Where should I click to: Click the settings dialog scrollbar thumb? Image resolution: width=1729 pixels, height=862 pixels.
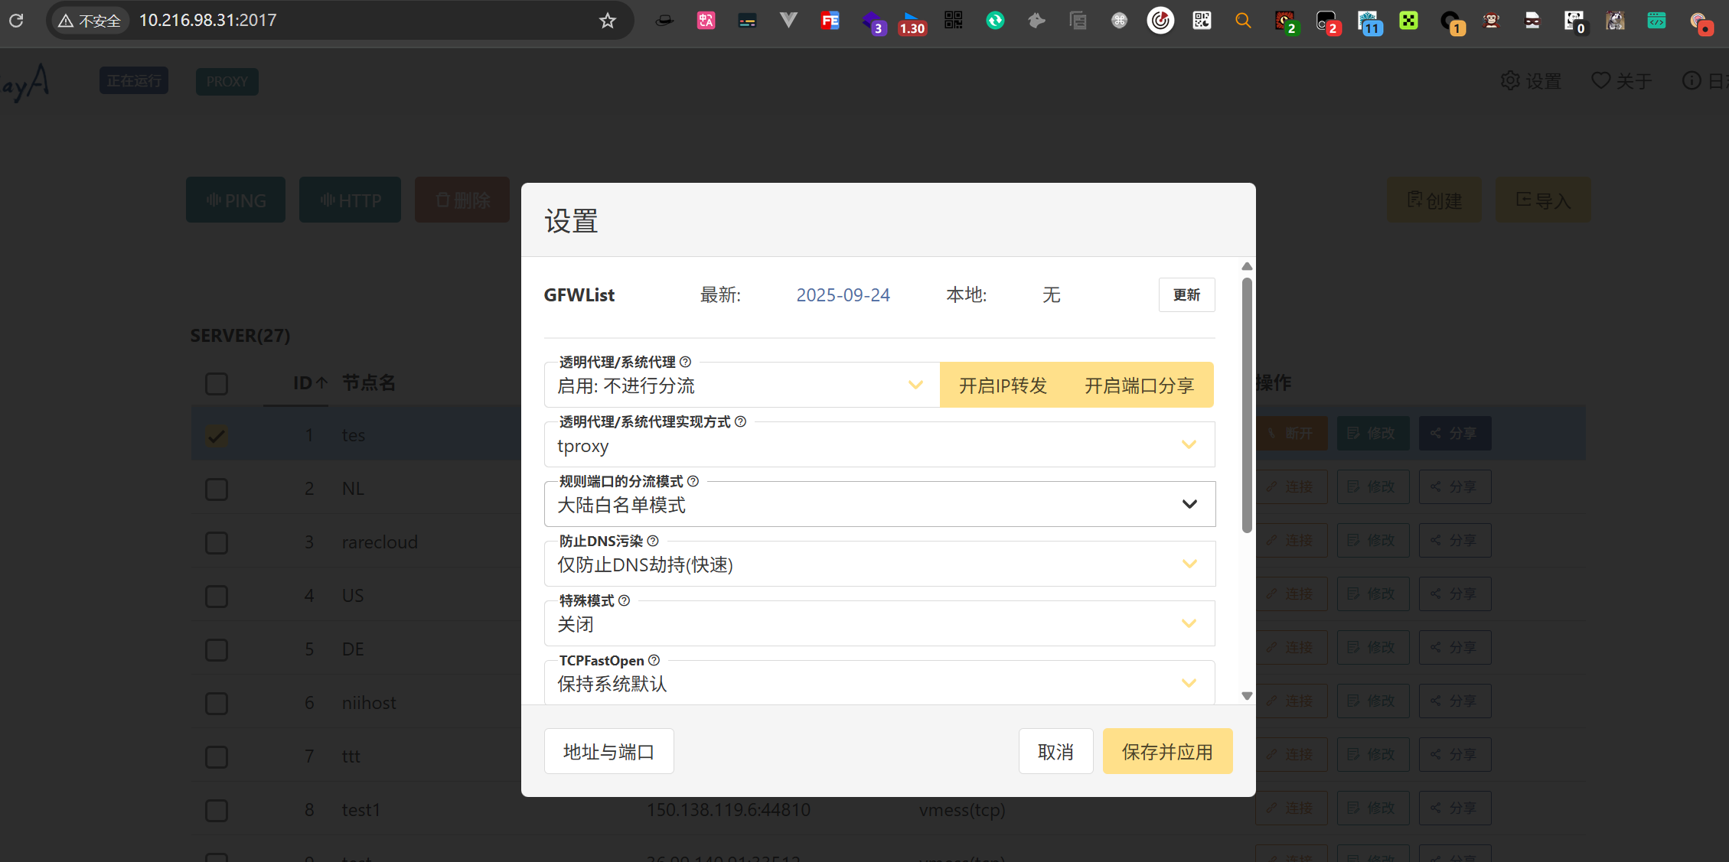1247,405
